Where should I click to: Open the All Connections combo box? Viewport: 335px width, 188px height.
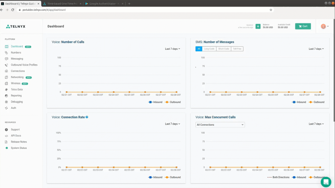[x=220, y=125]
